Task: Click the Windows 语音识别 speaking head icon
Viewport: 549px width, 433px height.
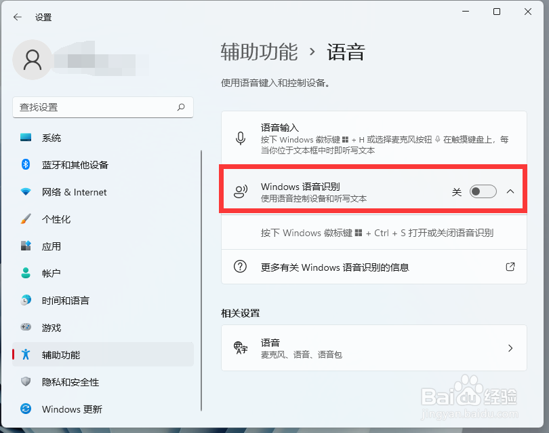Action: click(241, 191)
